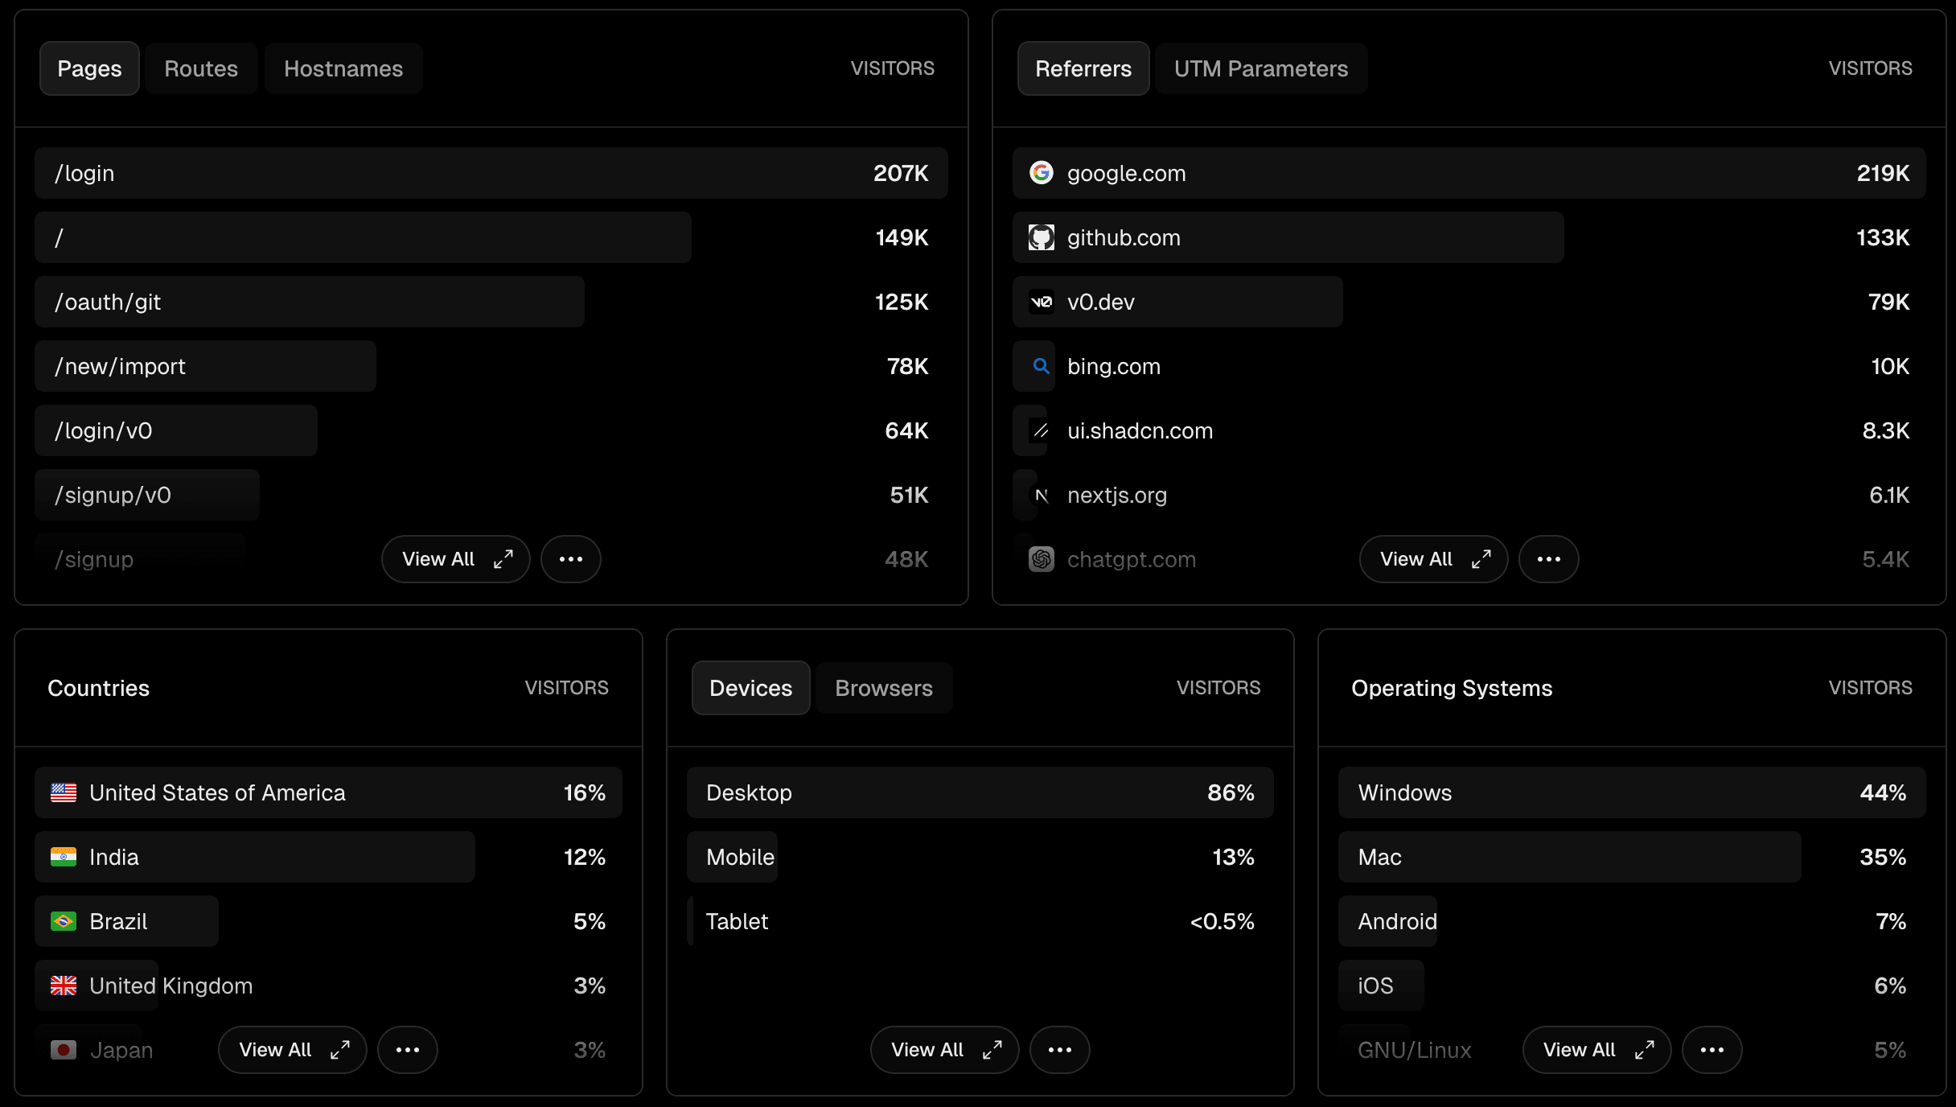Open the ellipsis menu in the Operating Systems panel
This screenshot has height=1107, width=1956.
(x=1711, y=1050)
